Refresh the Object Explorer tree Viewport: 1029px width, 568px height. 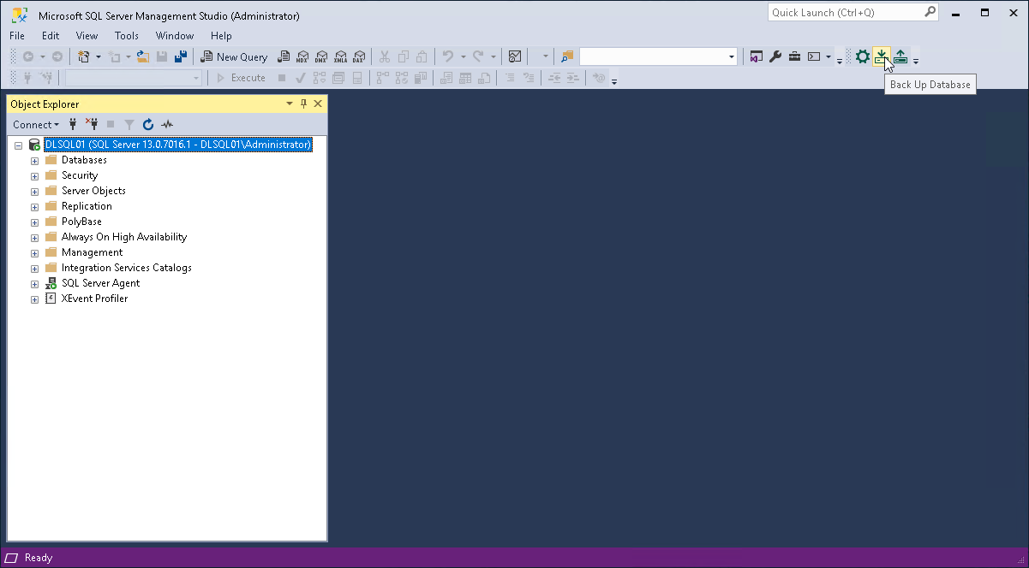147,124
